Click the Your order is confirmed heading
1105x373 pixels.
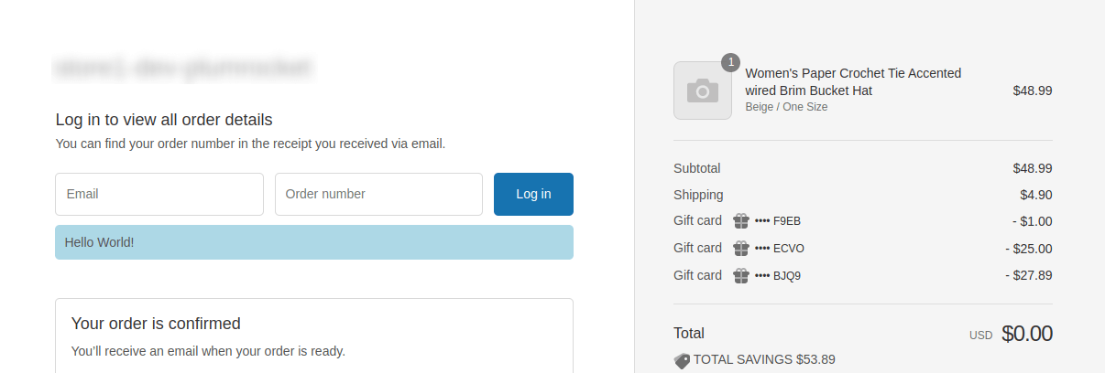pos(156,324)
